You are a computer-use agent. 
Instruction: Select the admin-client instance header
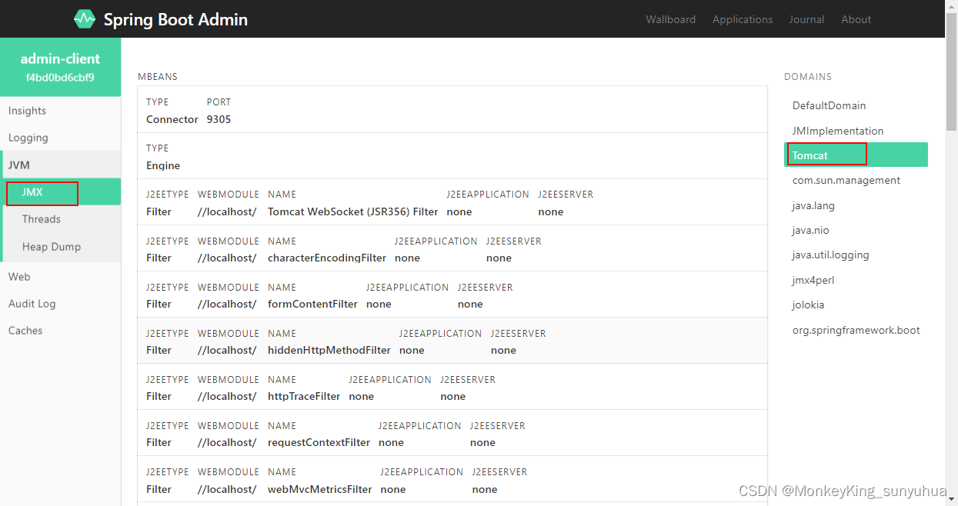tap(60, 67)
